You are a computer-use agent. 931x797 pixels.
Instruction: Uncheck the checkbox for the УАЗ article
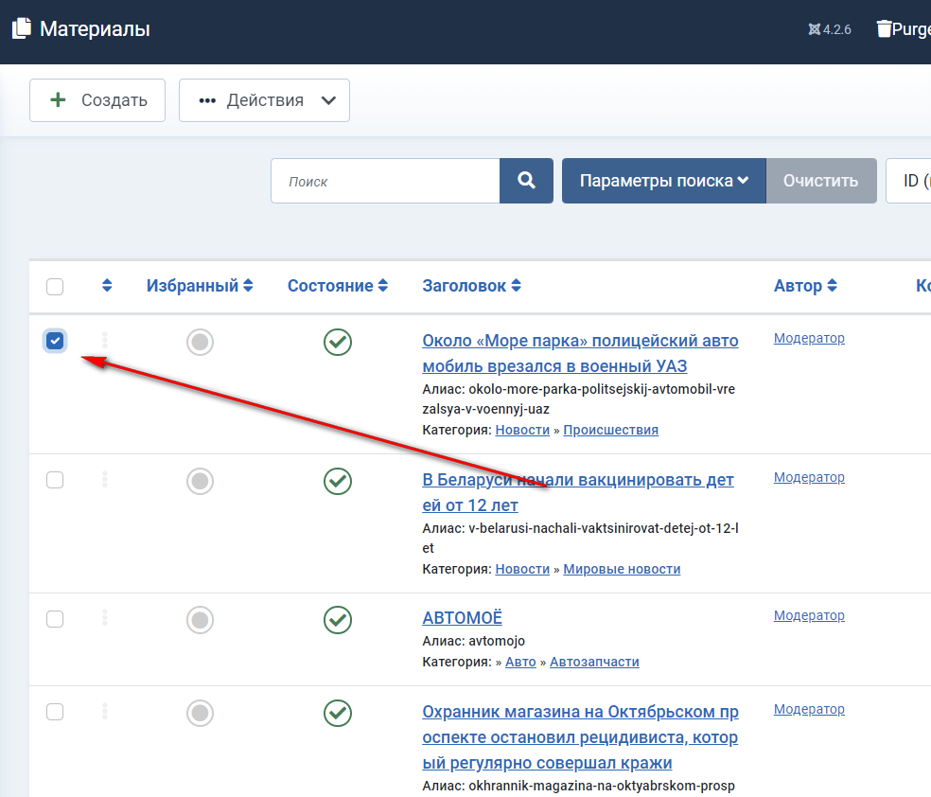coord(55,341)
